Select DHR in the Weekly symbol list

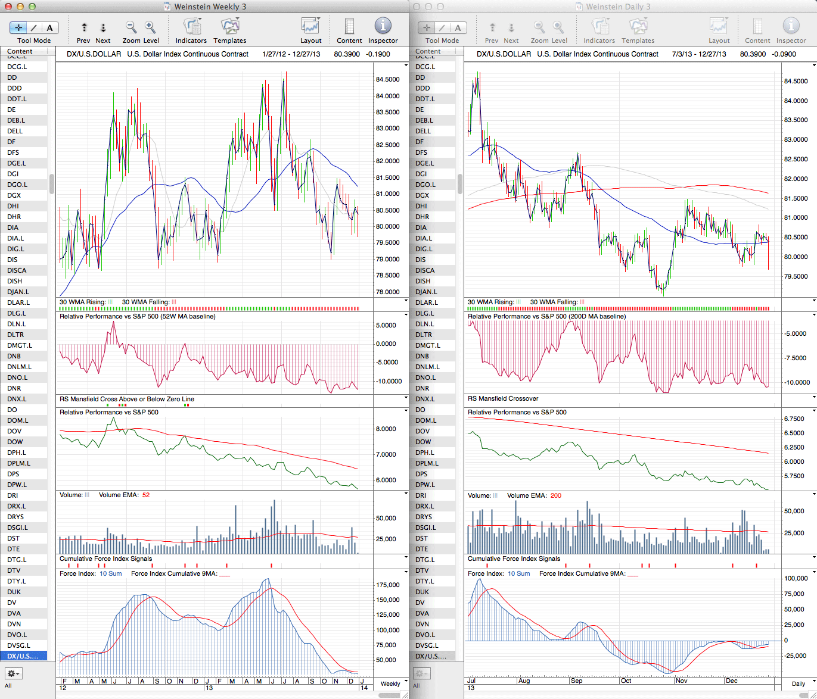click(14, 217)
